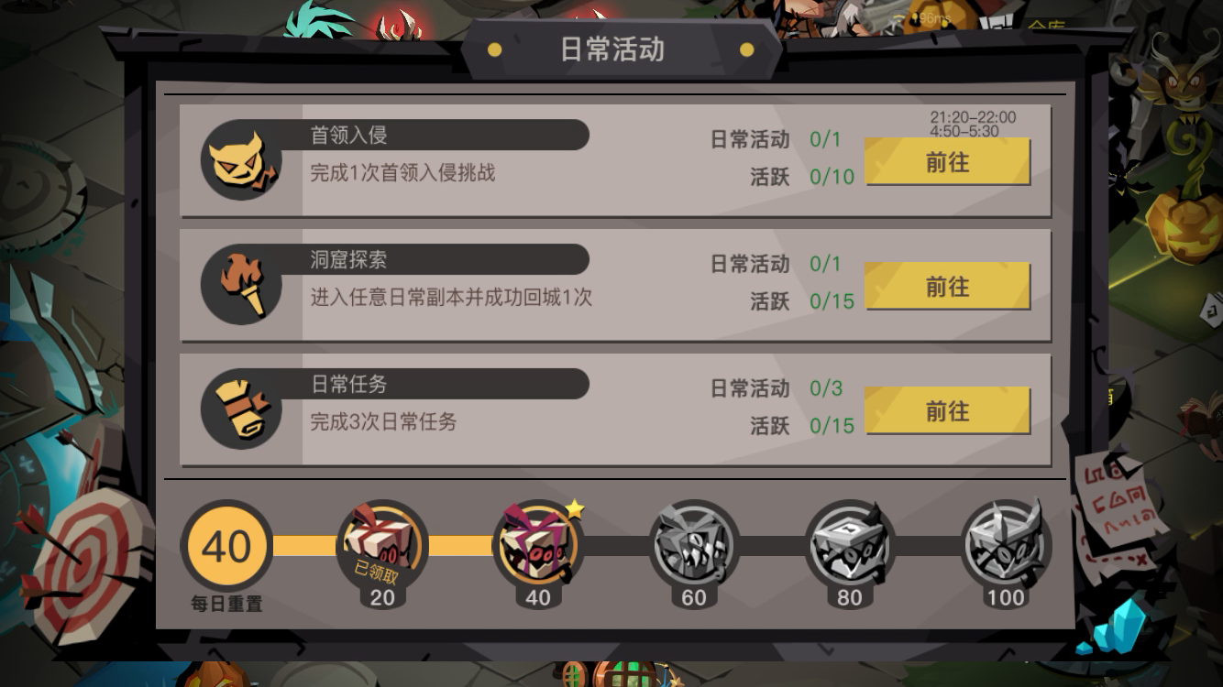Go to 首领入侵 via 前往 button
This screenshot has height=687, width=1223.
(x=947, y=162)
